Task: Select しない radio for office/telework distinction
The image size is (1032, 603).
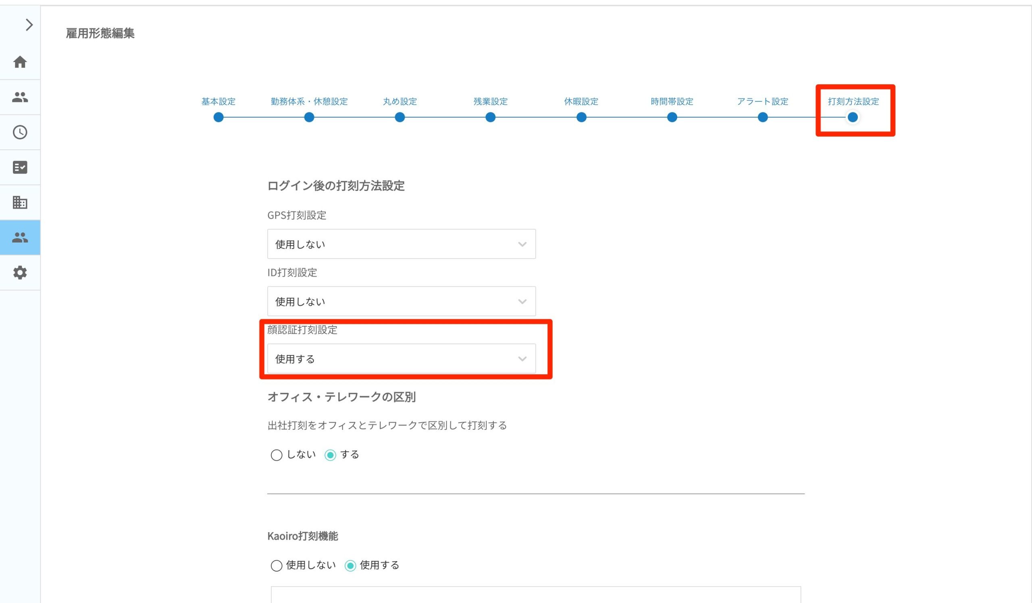Action: click(x=277, y=455)
